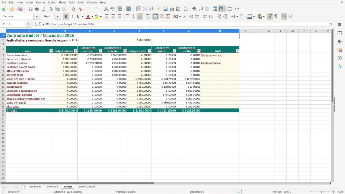Format as percent icon
This screenshot has width=345, height=194.
(185, 17)
